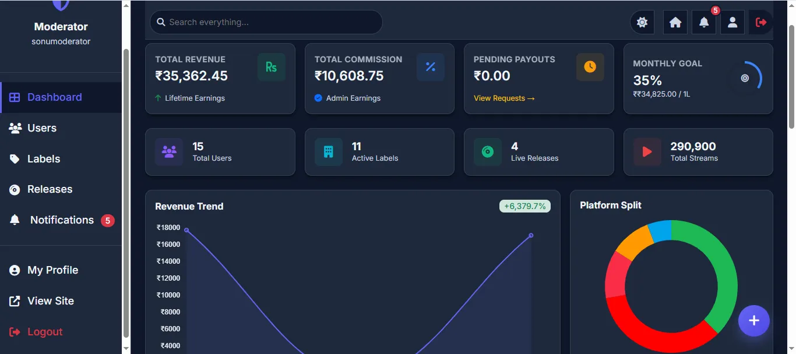Go to Users in the sidebar
This screenshot has width=796, height=354.
(x=61, y=128)
